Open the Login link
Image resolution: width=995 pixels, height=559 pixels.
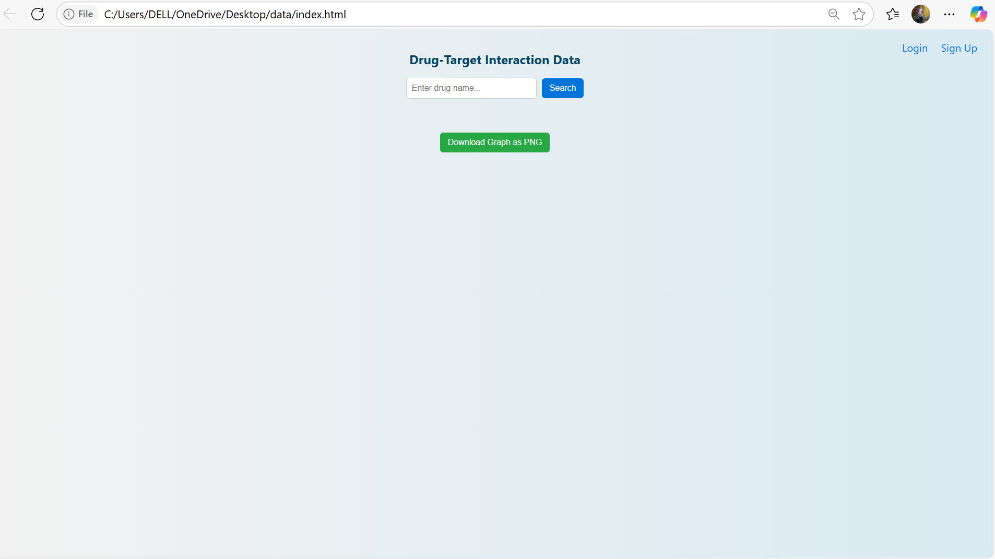(x=915, y=48)
